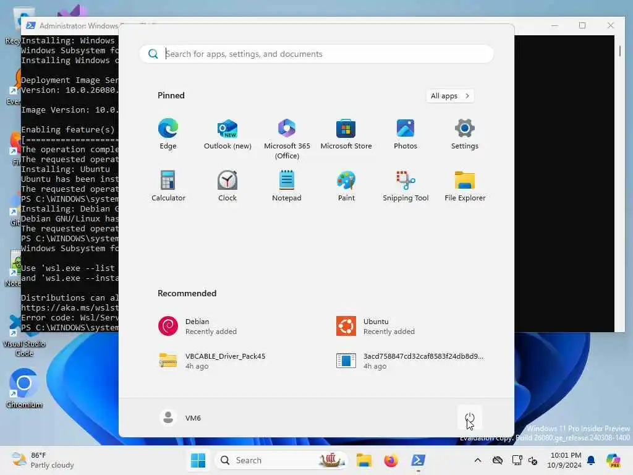This screenshot has width=633, height=475.
Task: Expand the All apps list
Action: 450,96
